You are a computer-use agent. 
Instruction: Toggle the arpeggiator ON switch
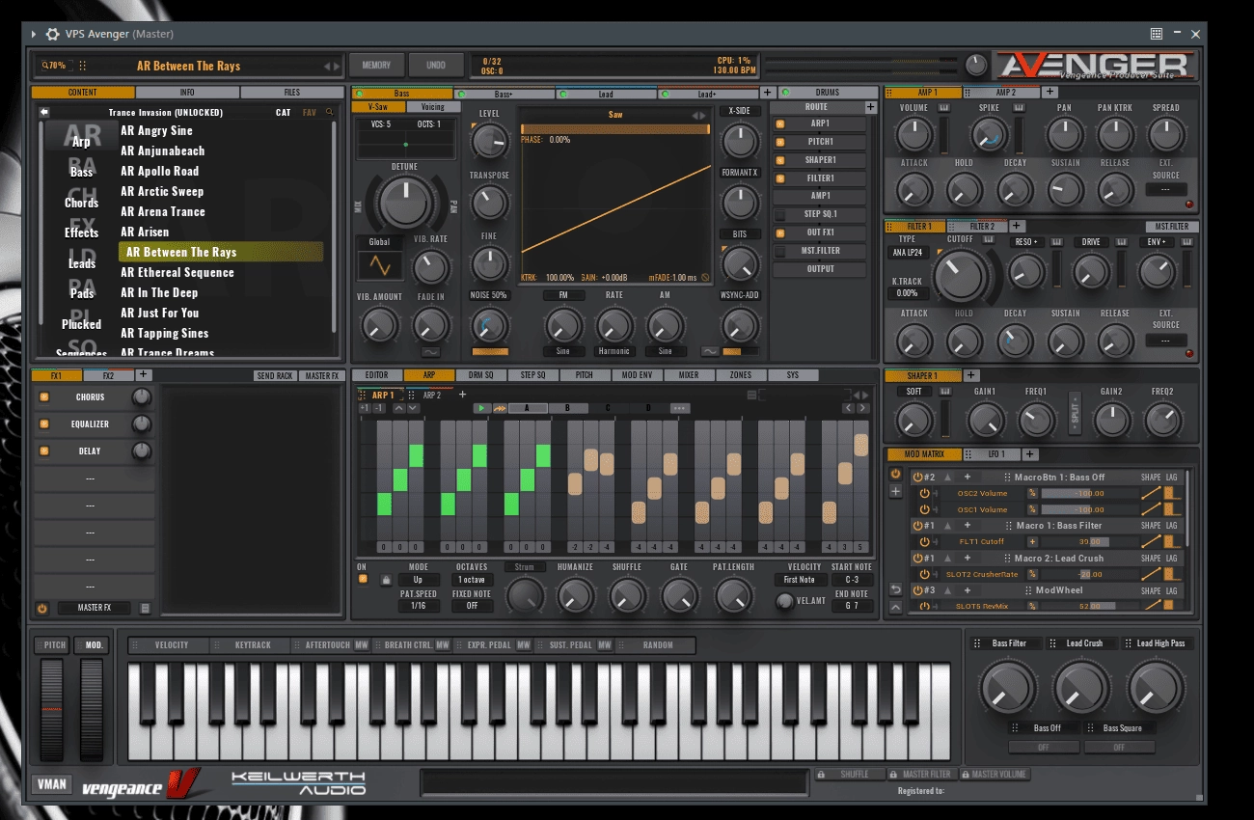(363, 580)
